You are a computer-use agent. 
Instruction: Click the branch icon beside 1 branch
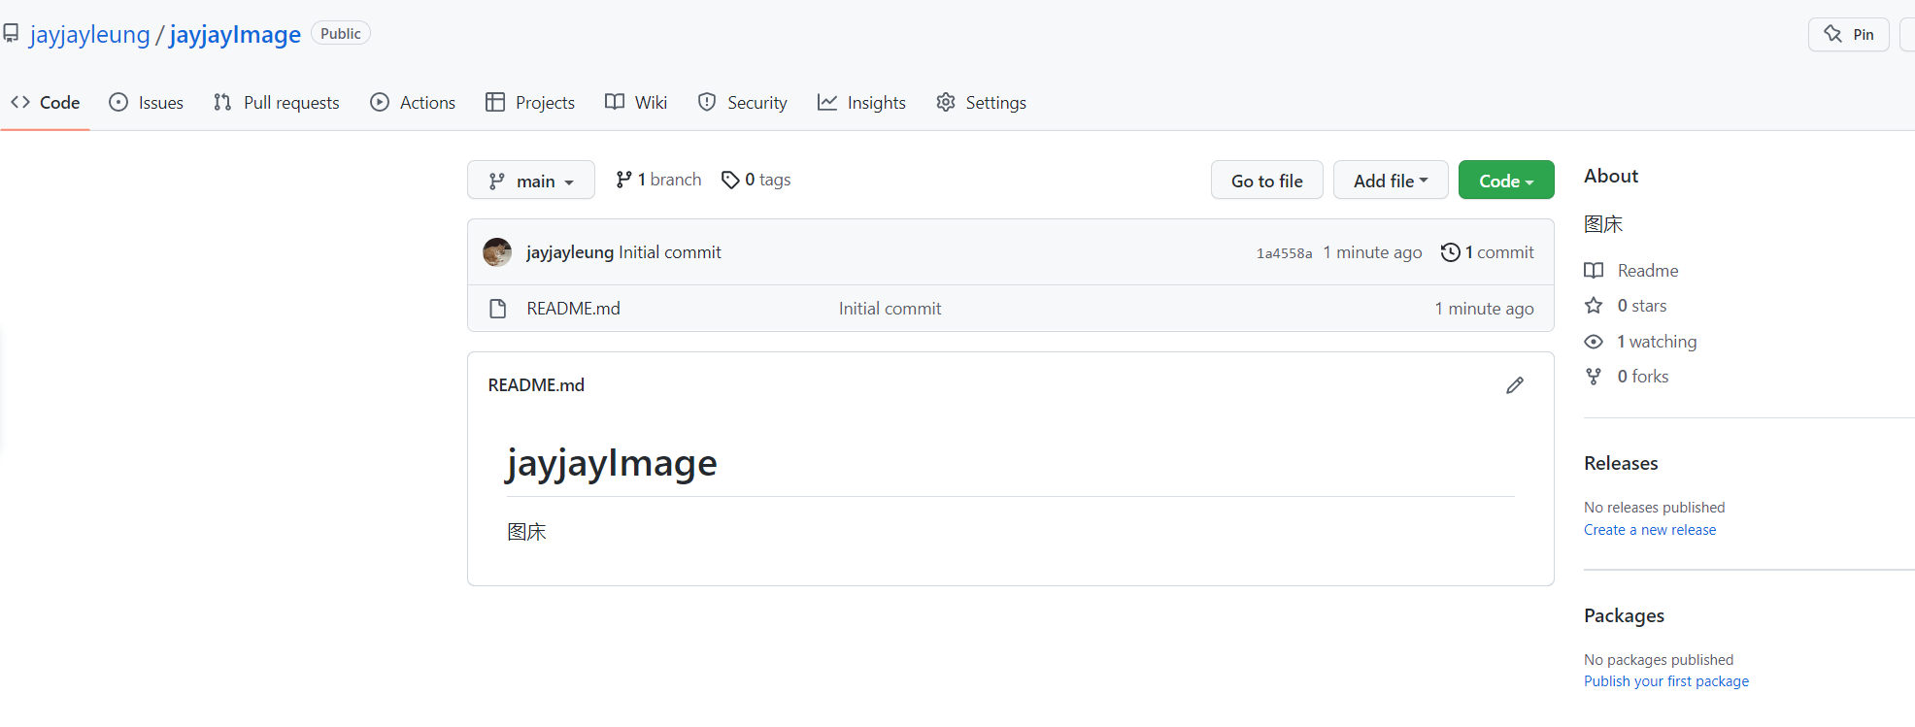tap(623, 180)
